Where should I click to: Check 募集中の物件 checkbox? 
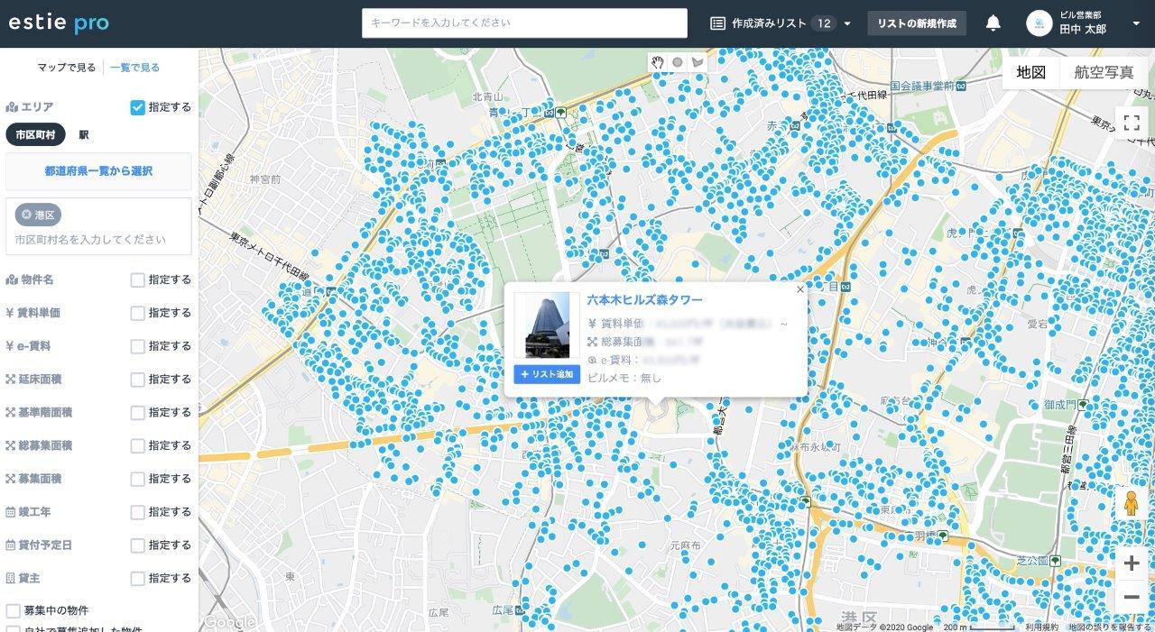(x=14, y=610)
